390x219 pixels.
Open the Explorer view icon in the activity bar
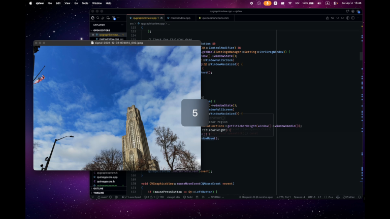(93, 18)
